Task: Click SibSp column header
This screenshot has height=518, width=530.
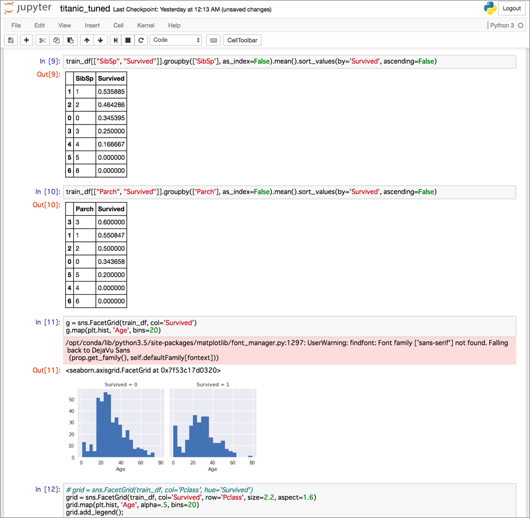Action: pyautogui.click(x=84, y=78)
